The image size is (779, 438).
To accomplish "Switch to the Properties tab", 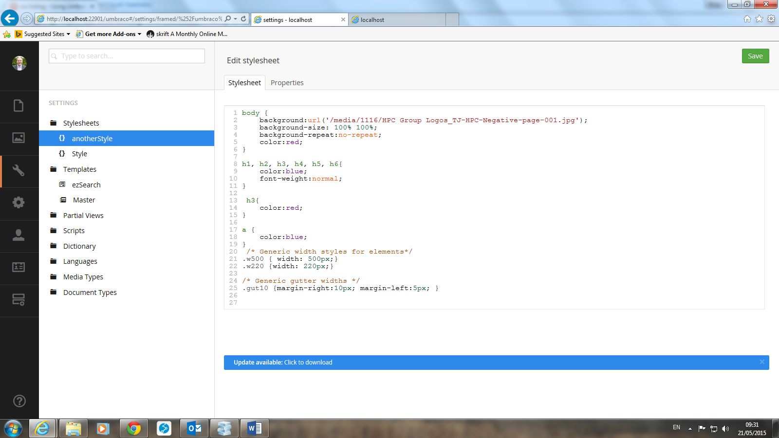I will [287, 83].
